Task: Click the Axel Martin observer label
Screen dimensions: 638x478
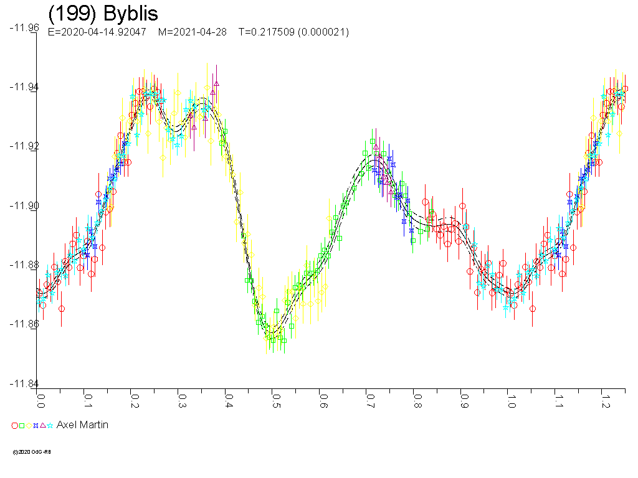Action: [x=82, y=425]
